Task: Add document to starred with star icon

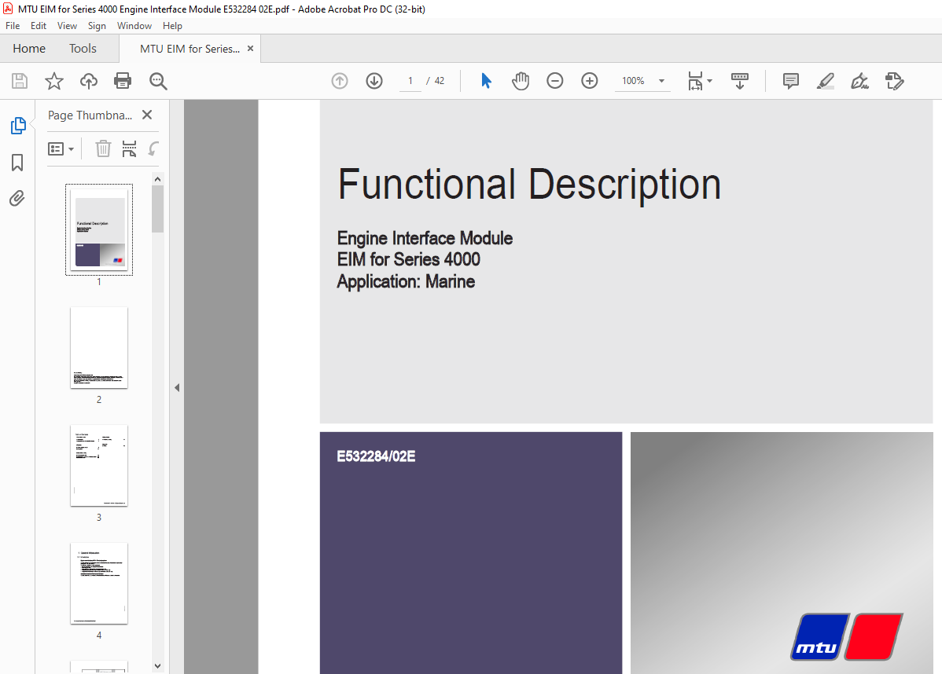Action: point(54,81)
